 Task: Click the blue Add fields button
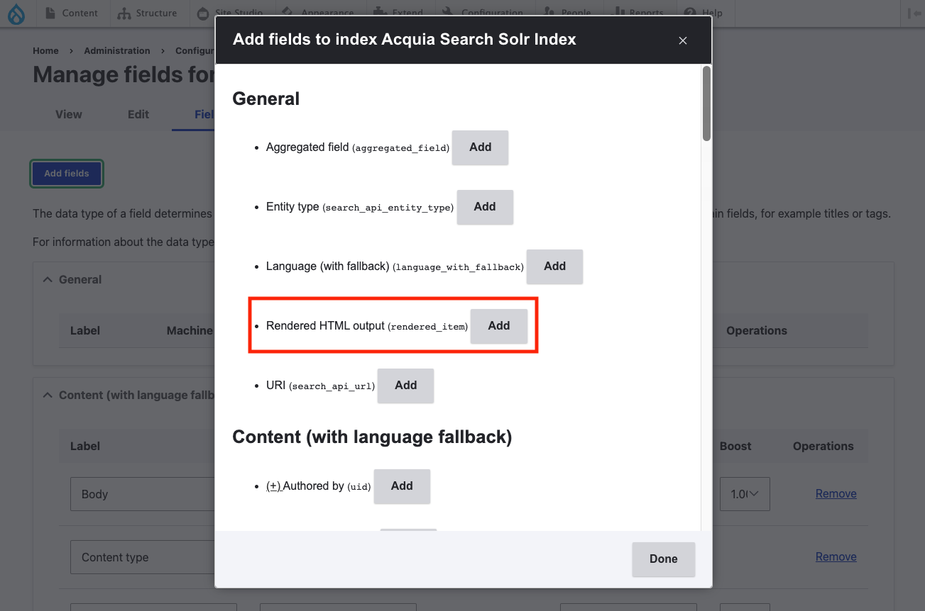(x=67, y=174)
